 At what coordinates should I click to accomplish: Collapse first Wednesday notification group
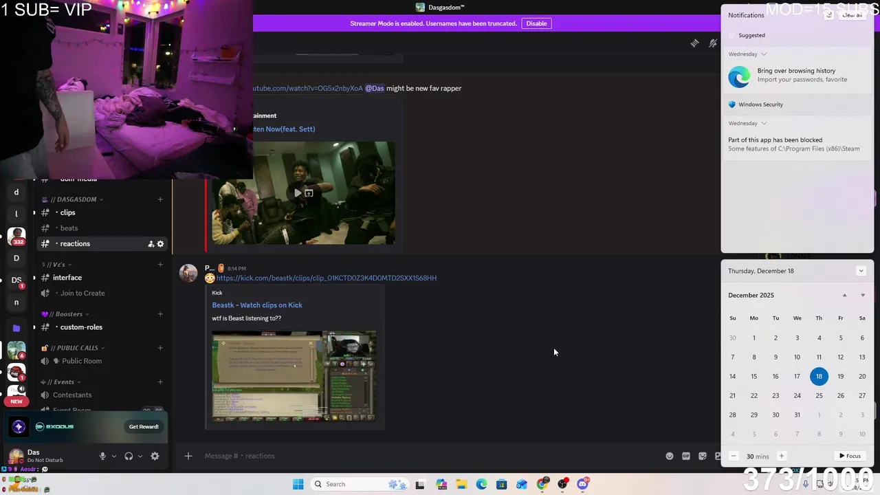[764, 54]
